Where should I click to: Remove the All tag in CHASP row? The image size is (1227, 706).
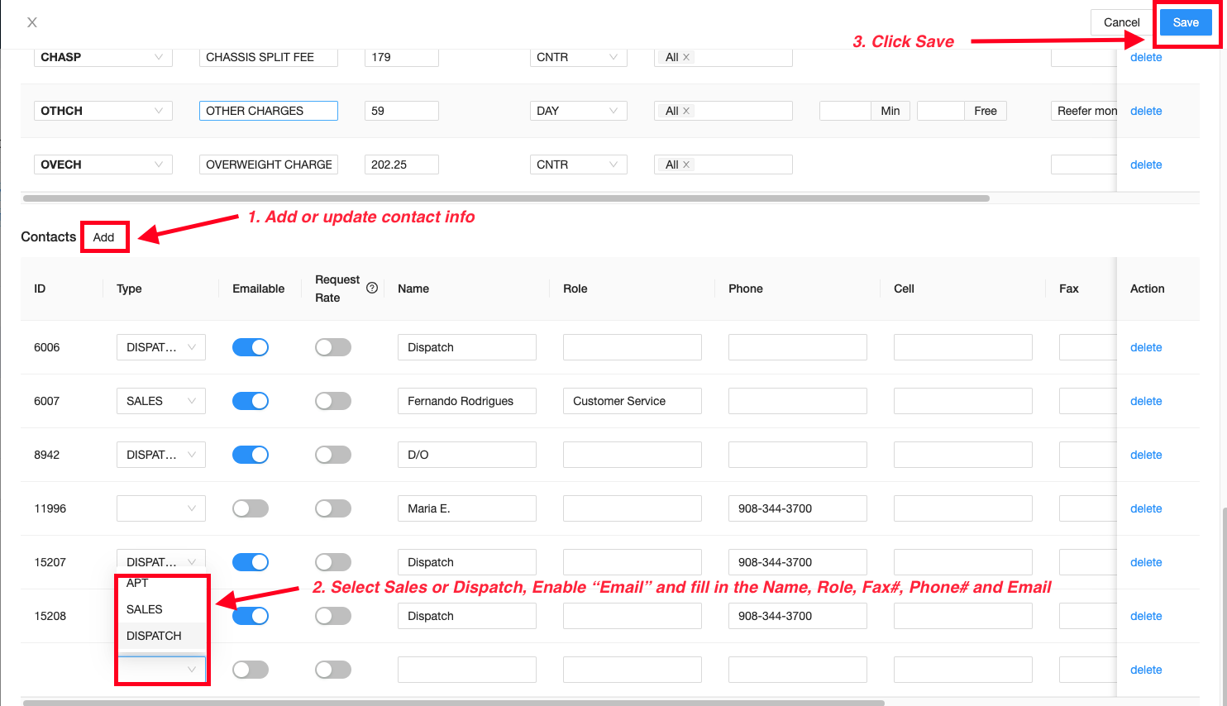click(x=686, y=57)
